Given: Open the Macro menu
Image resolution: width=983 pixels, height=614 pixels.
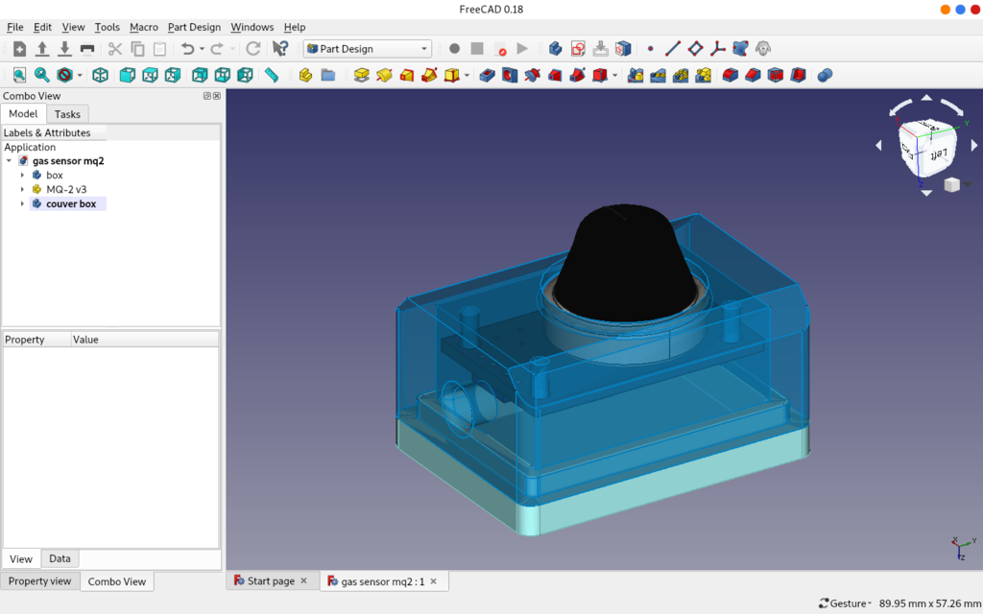Looking at the screenshot, I should (144, 27).
